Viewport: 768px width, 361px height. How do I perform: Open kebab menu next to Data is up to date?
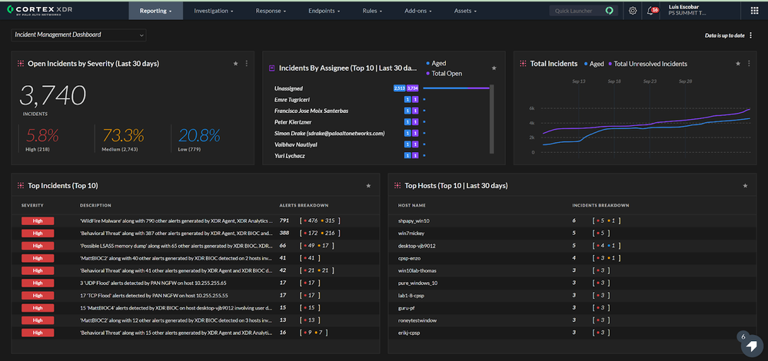pyautogui.click(x=750, y=35)
